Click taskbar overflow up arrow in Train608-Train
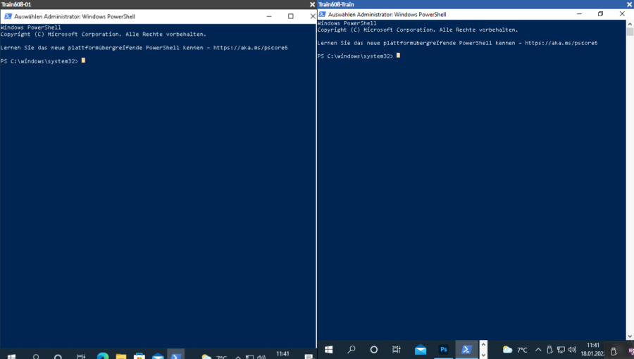Image resolution: width=634 pixels, height=359 pixels. click(483, 345)
